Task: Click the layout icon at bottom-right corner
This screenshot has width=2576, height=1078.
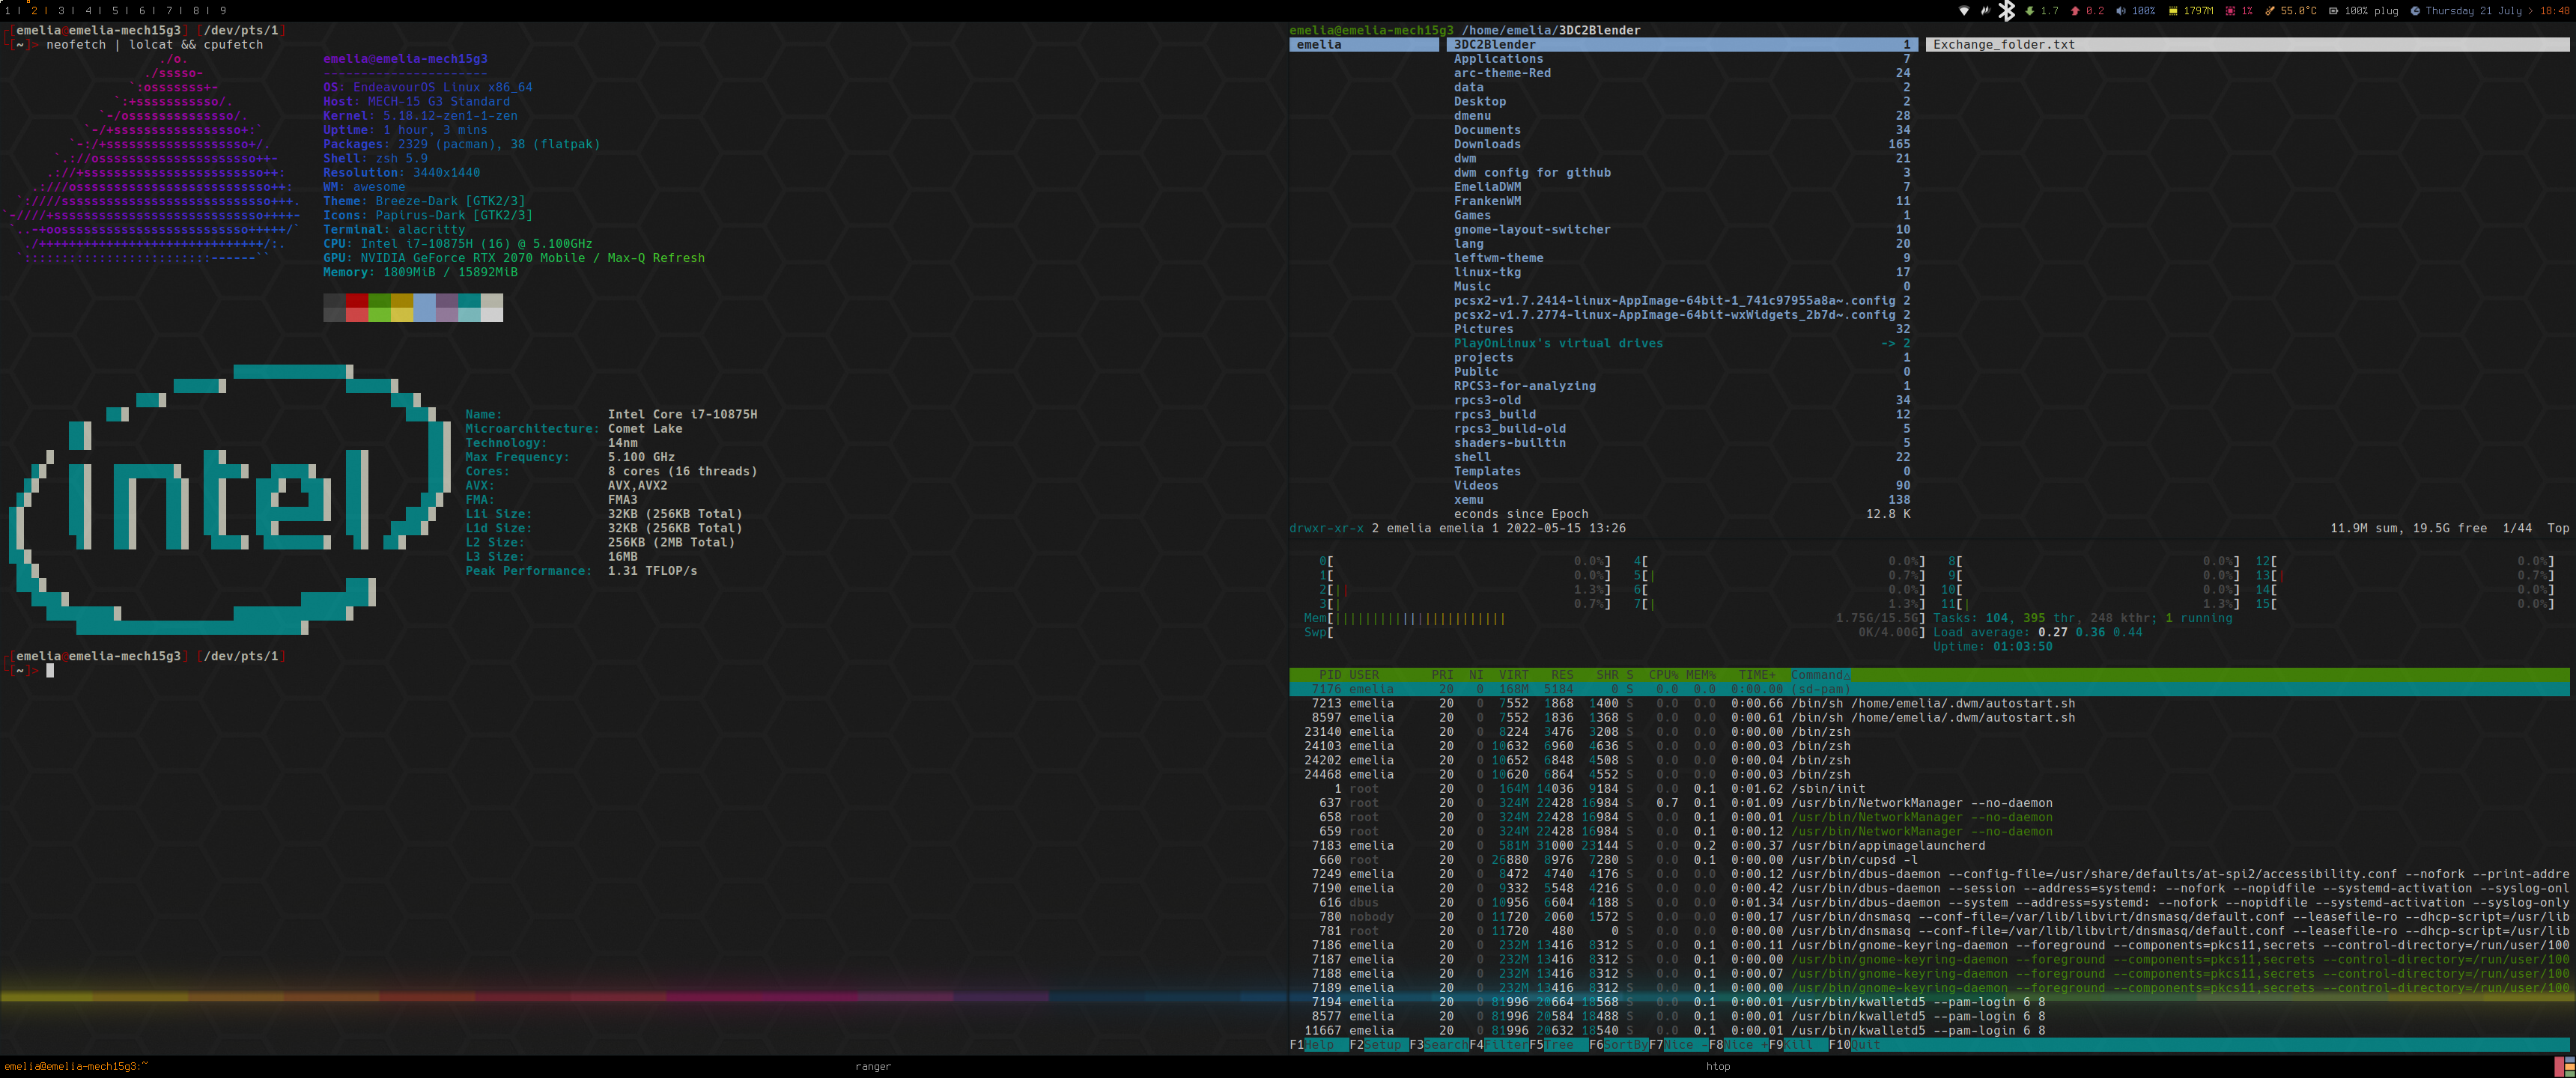Action: 2565,1066
